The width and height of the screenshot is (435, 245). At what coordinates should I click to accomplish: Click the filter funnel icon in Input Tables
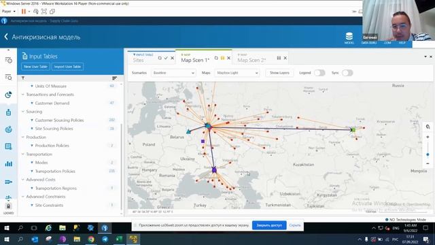(23, 78)
